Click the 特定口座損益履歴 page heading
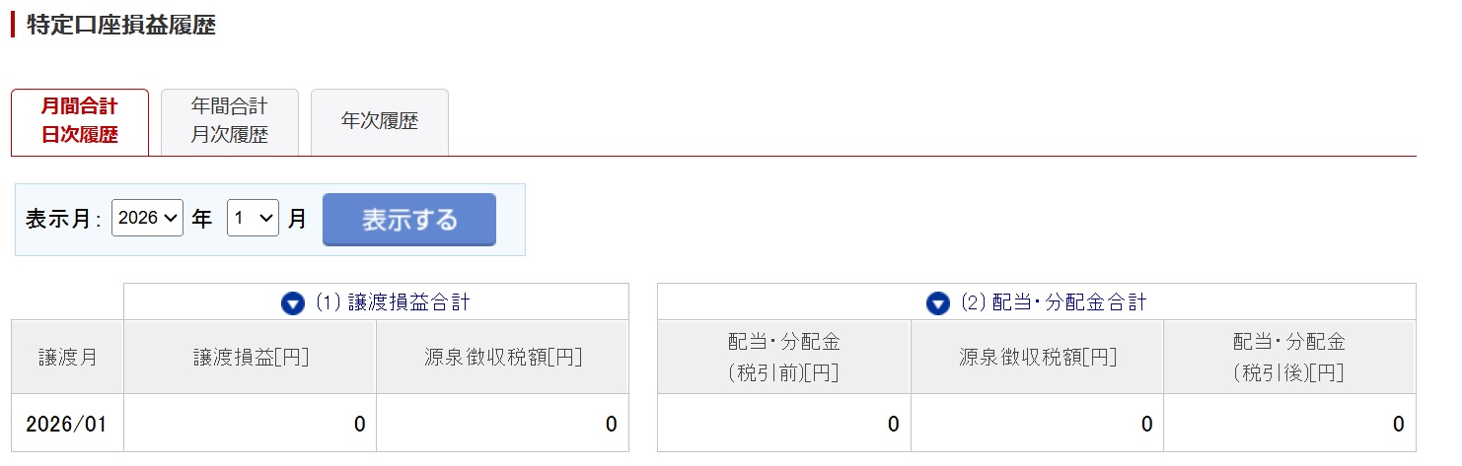This screenshot has height=466, width=1462. pyautogui.click(x=120, y=25)
